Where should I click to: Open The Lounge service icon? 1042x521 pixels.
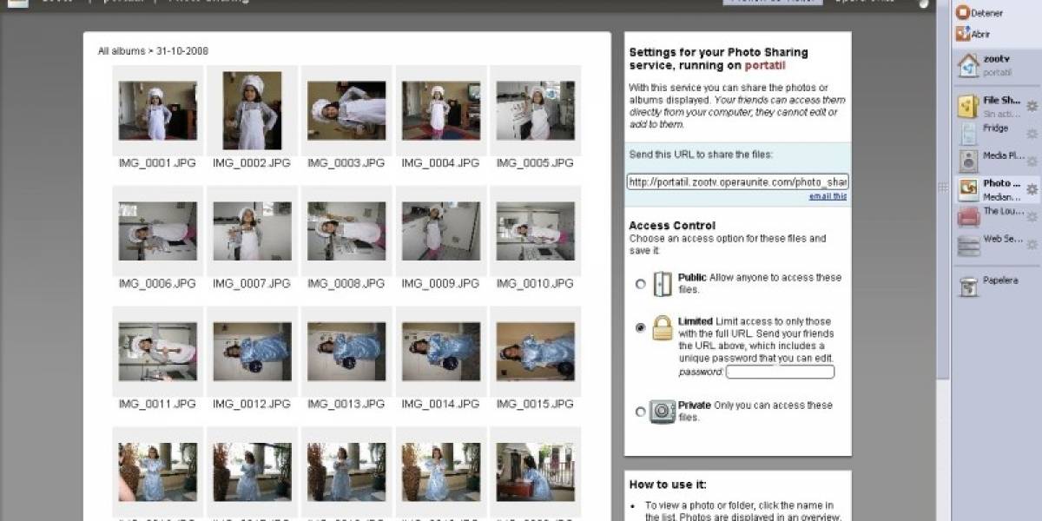point(968,217)
